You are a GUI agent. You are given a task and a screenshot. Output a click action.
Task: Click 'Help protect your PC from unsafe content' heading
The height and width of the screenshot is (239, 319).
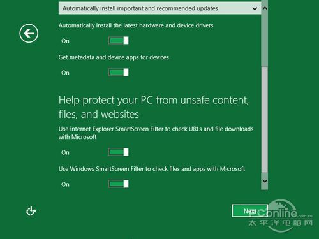click(x=154, y=107)
